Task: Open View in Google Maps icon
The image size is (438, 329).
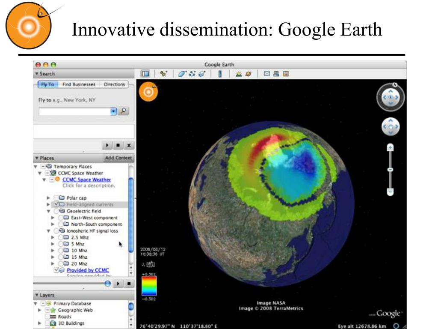Action: [285, 74]
